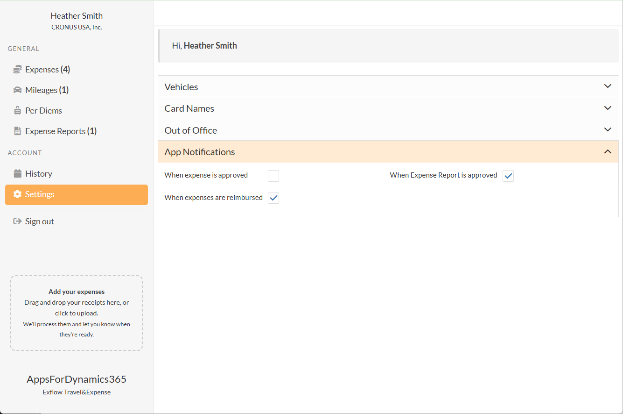
Task: Expand the Card Names section chevron
Action: click(608, 108)
